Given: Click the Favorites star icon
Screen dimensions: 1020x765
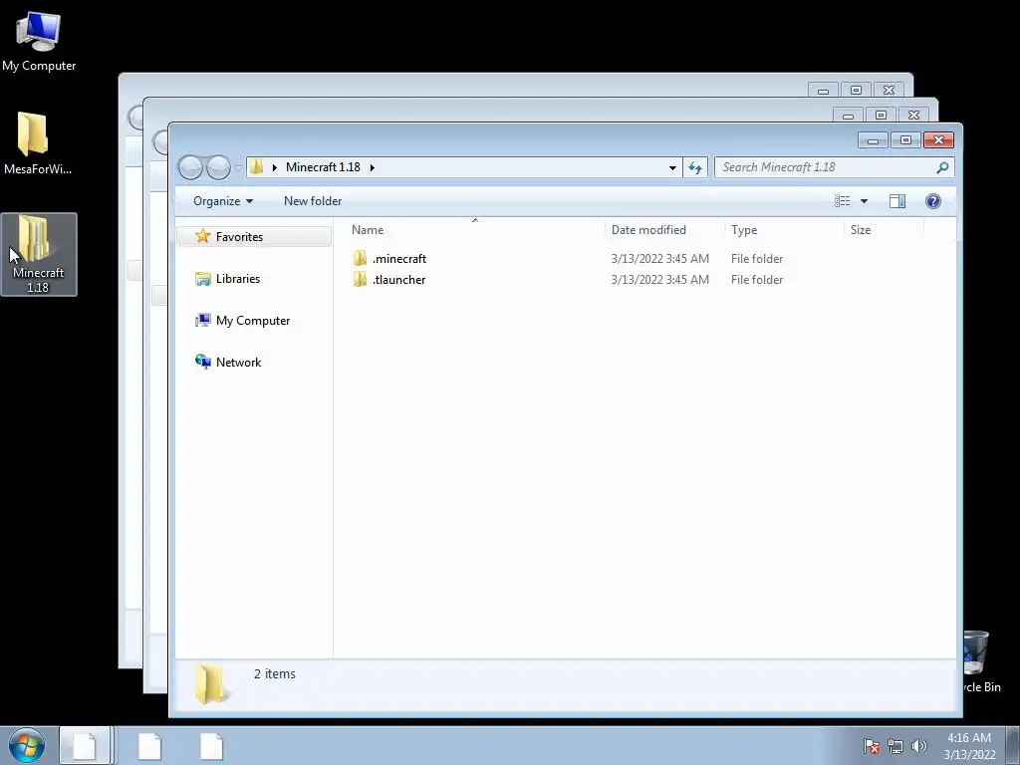Looking at the screenshot, I should (203, 236).
